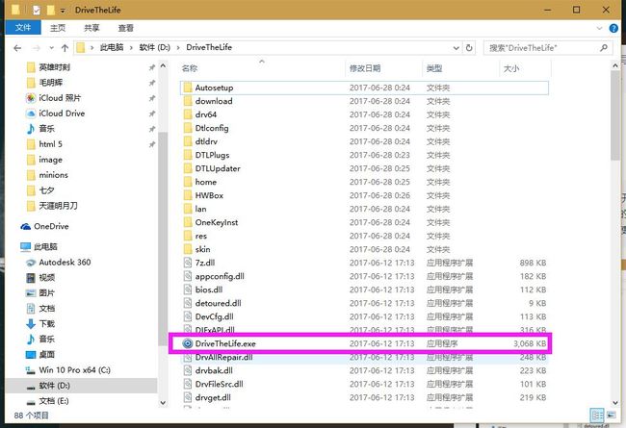626x428 pixels.
Task: Open minions folder in quick access
Action: coord(47,175)
